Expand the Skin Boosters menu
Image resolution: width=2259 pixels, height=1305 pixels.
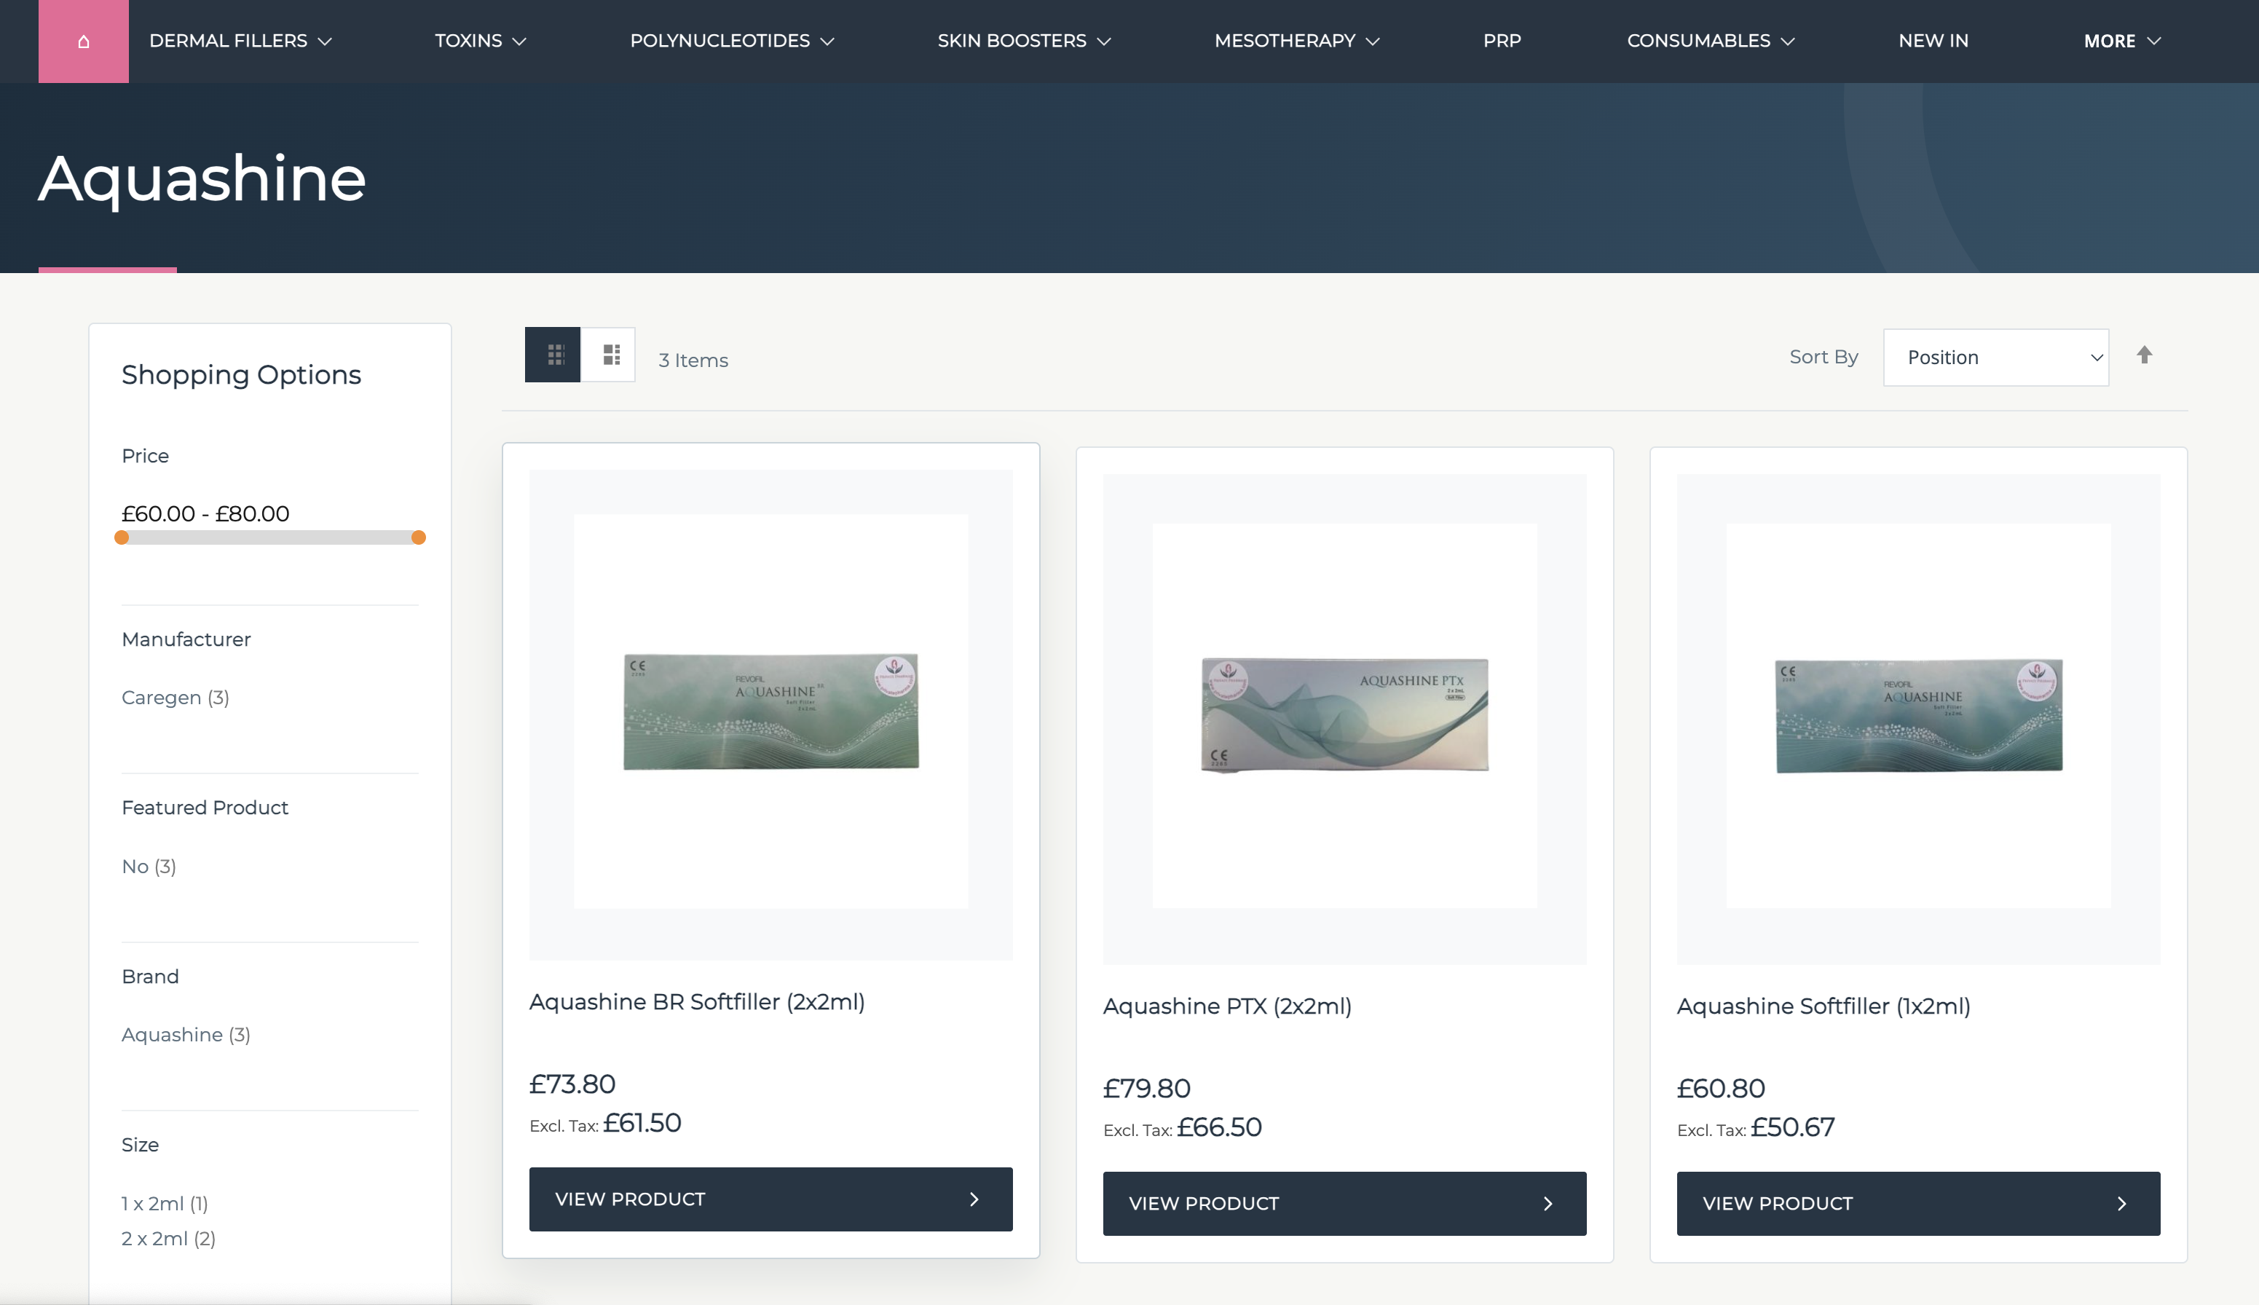coord(1024,42)
